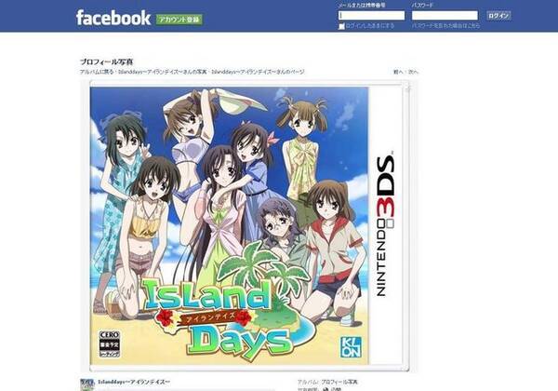This screenshot has height=391, width=558.
Task: Open the Islanddays～アイランデイズ～ profile name link
Action: pyautogui.click(x=134, y=382)
